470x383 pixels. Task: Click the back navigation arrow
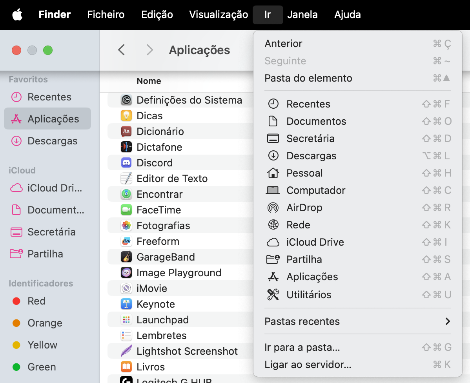point(121,50)
